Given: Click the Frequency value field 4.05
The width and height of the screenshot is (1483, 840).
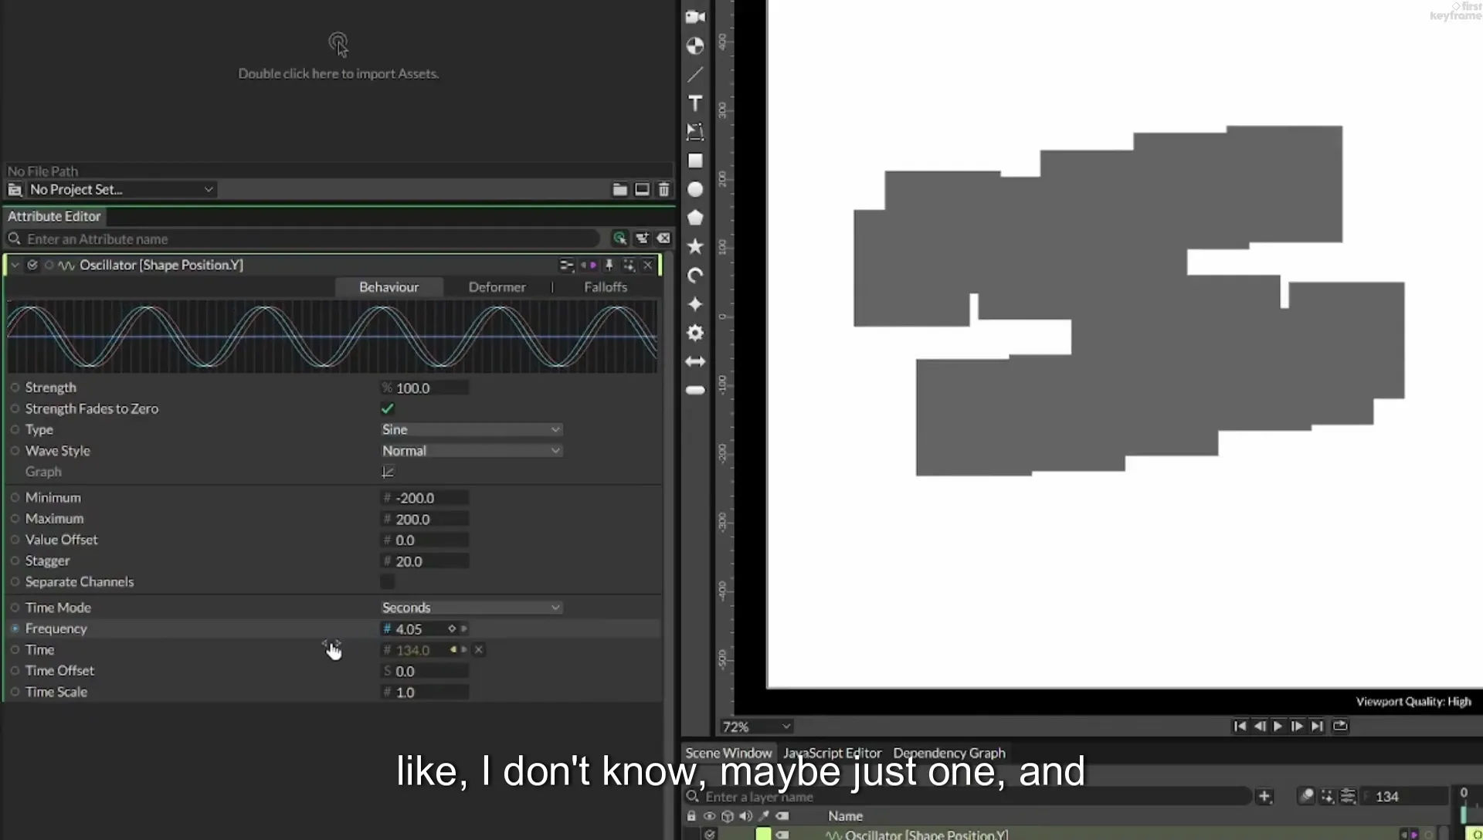Looking at the screenshot, I should click(417, 629).
